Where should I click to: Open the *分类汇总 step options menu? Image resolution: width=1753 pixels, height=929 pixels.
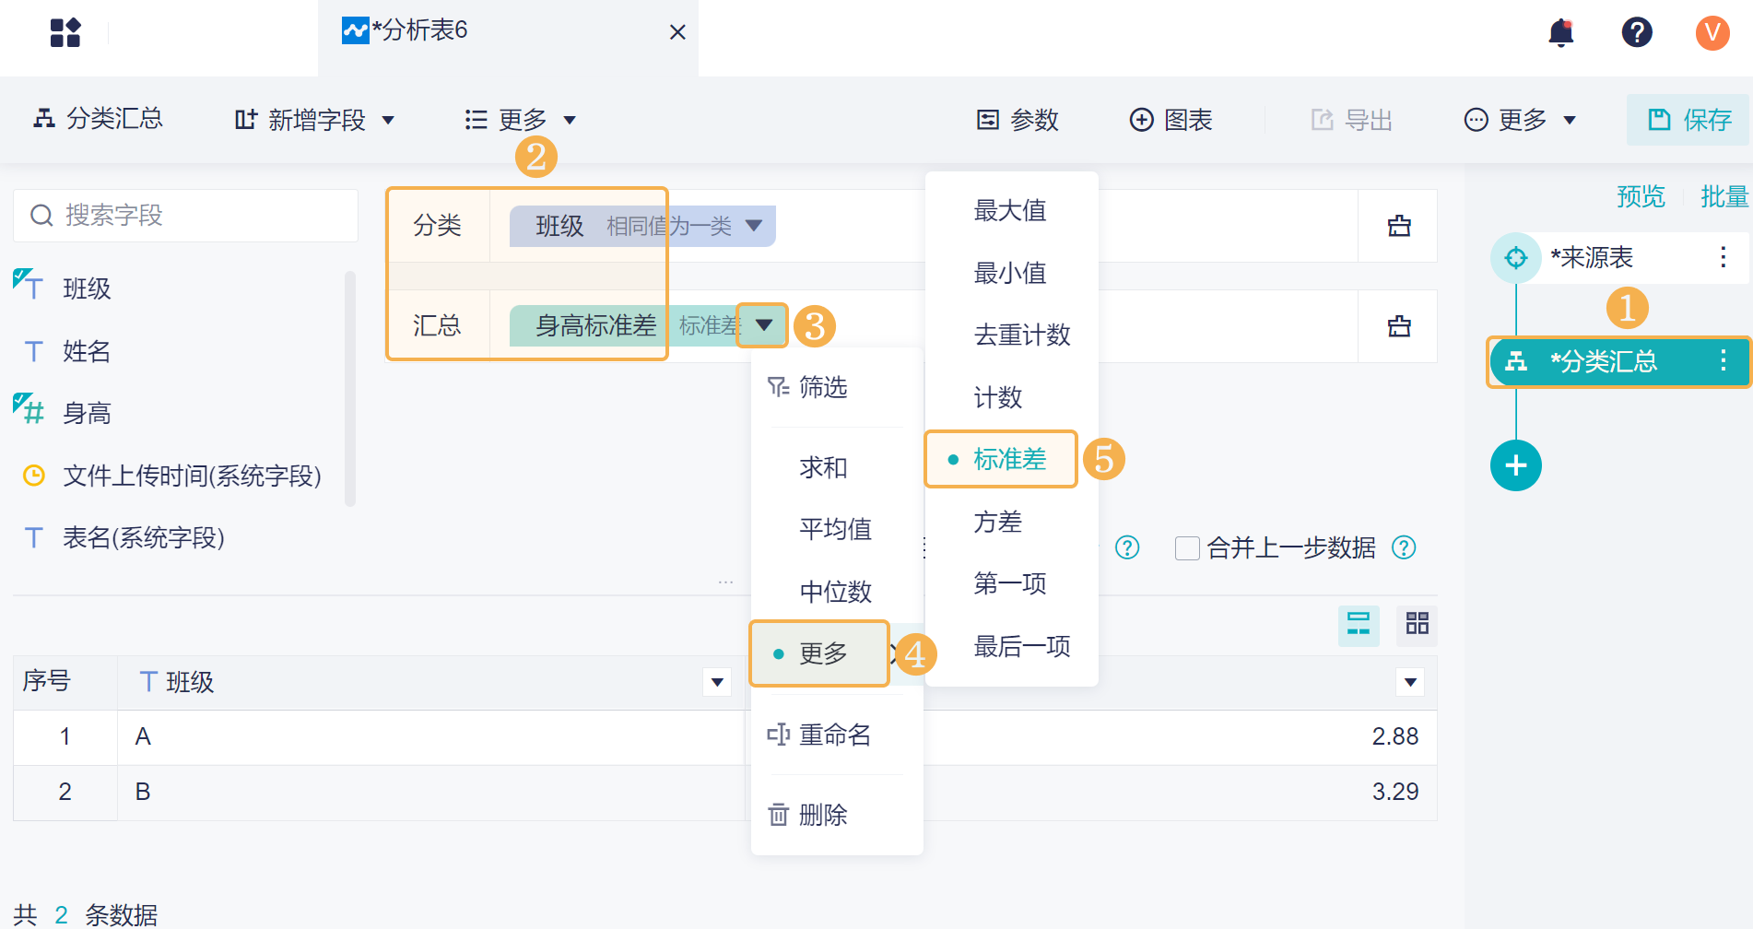click(x=1723, y=360)
